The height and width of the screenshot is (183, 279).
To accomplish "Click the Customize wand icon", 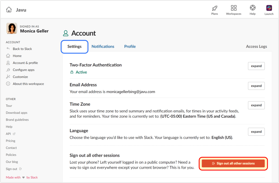I will (8, 77).
